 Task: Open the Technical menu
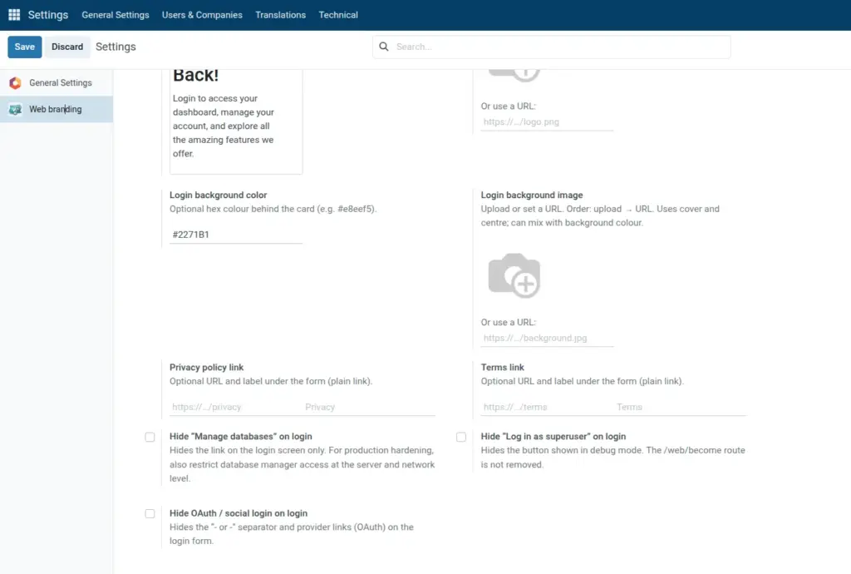coord(338,15)
